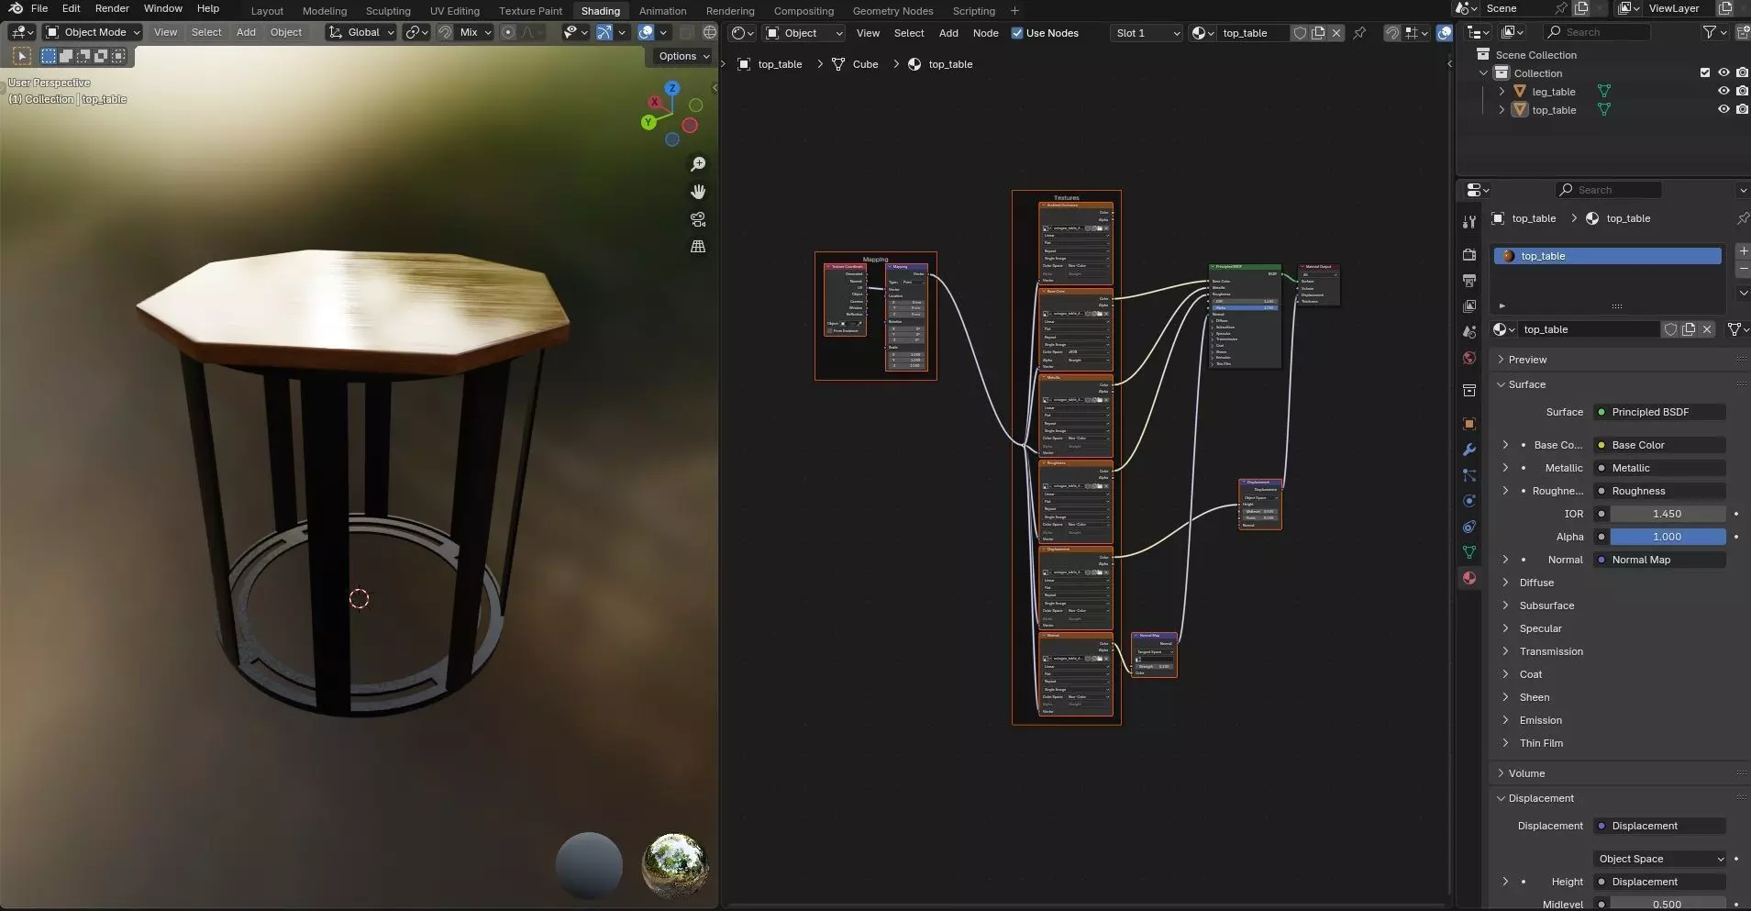Switch to Modeling workspace tab
The image size is (1751, 911).
(325, 11)
